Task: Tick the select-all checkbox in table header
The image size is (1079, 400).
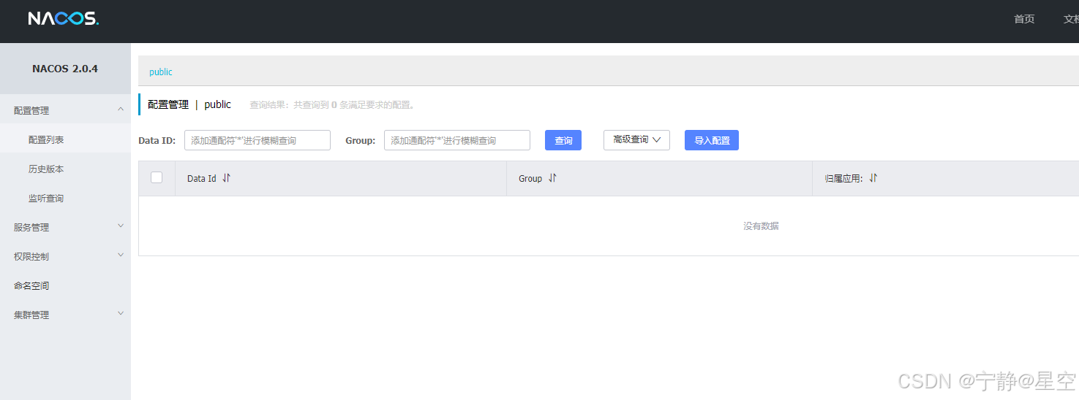Action: click(157, 177)
